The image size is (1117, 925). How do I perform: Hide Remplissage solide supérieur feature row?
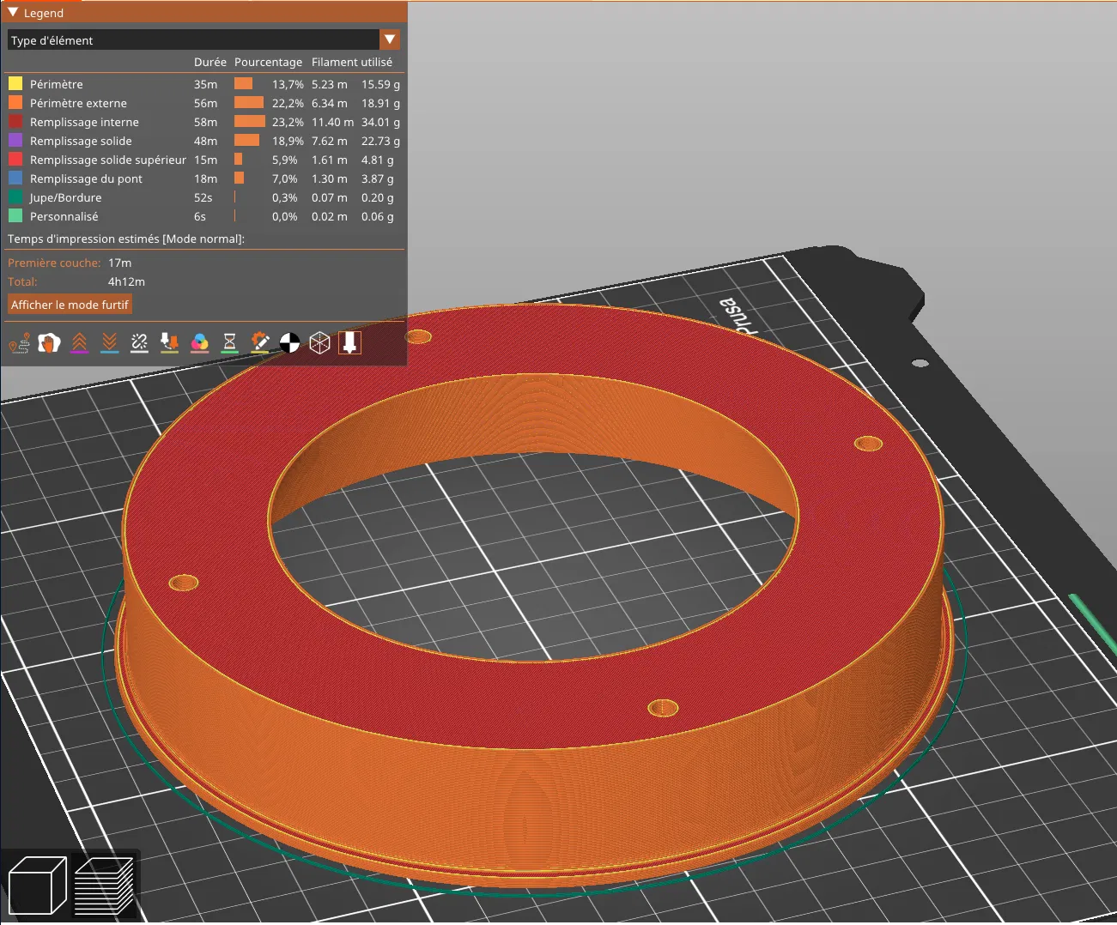(x=204, y=160)
